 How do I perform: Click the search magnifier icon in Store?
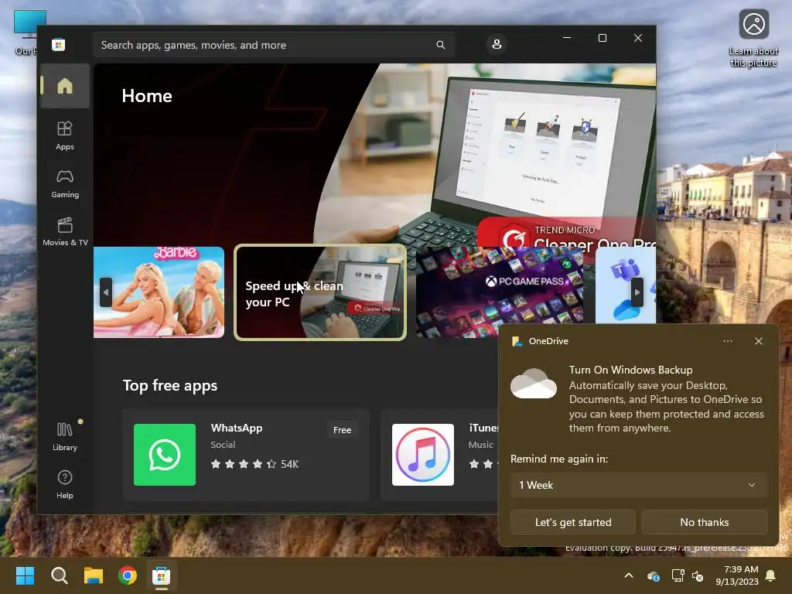(x=440, y=45)
